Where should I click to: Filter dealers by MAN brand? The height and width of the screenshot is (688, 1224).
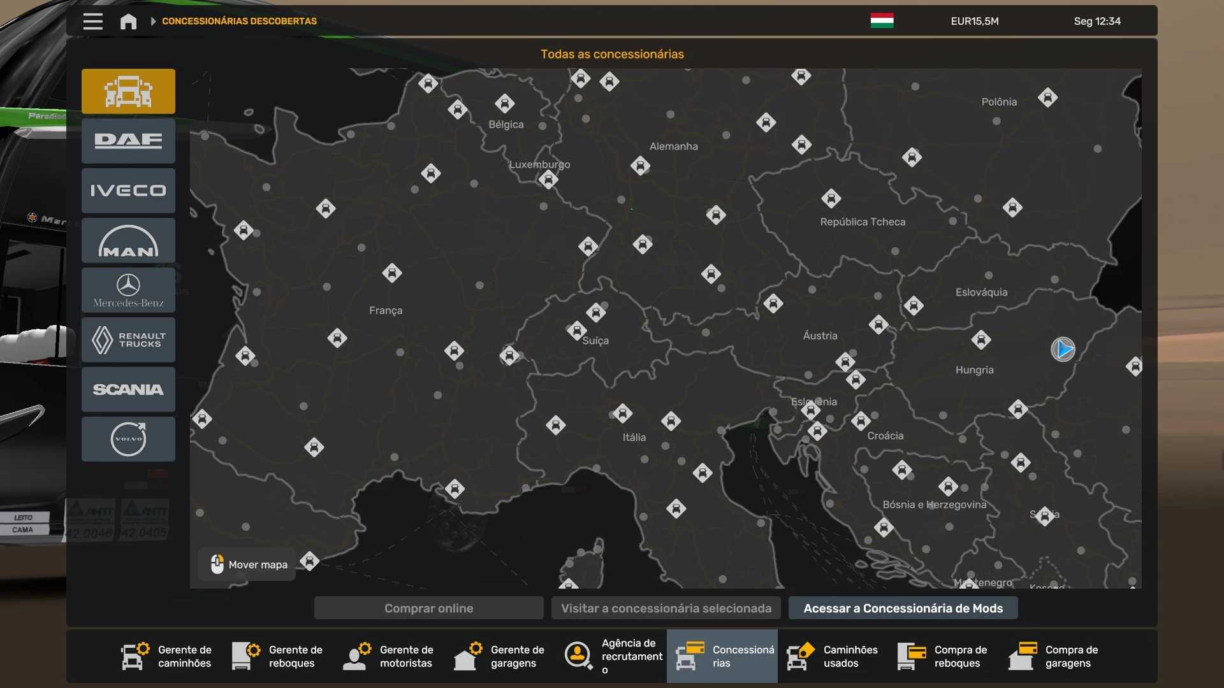128,240
